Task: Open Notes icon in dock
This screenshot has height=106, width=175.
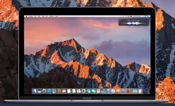Action: tap(69, 91)
